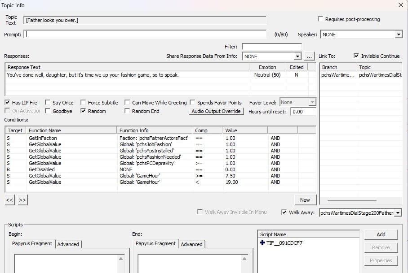408x273 pixels.
Task: Open Share Response Data From Info dropdown
Action: [297, 56]
